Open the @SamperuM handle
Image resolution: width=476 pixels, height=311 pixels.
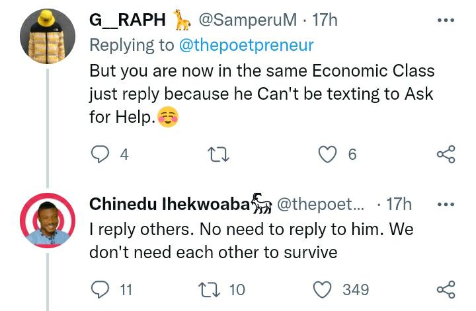248,20
